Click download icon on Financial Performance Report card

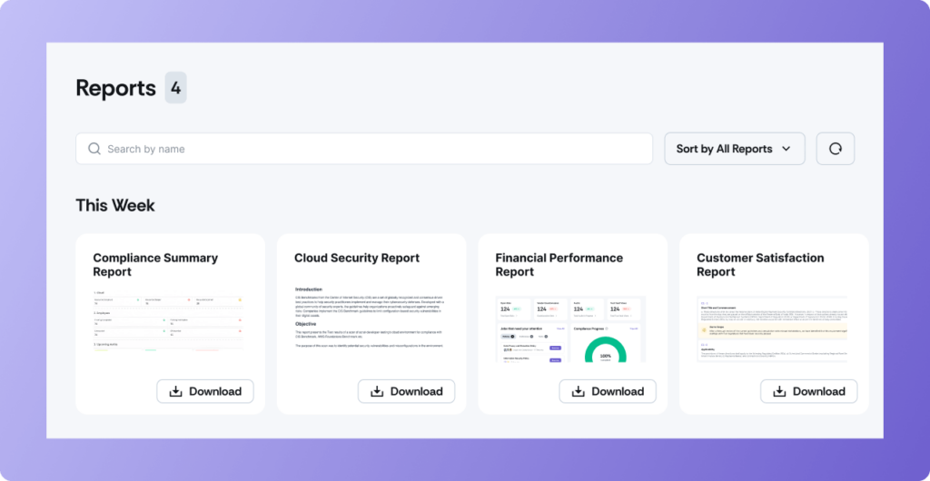point(578,391)
